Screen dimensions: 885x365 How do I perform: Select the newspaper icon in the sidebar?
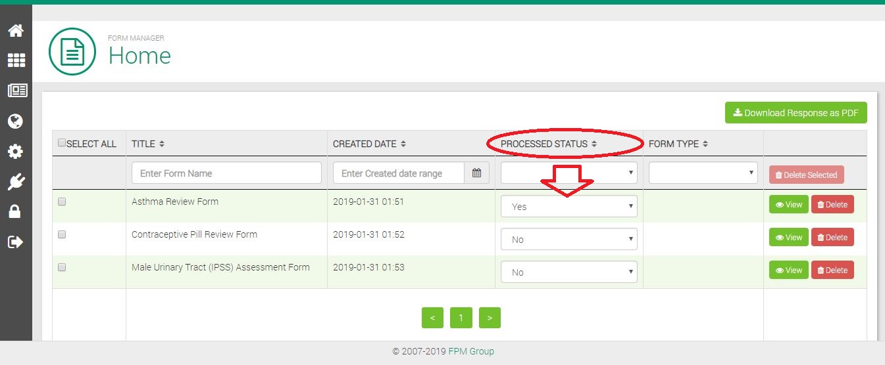pyautogui.click(x=16, y=91)
